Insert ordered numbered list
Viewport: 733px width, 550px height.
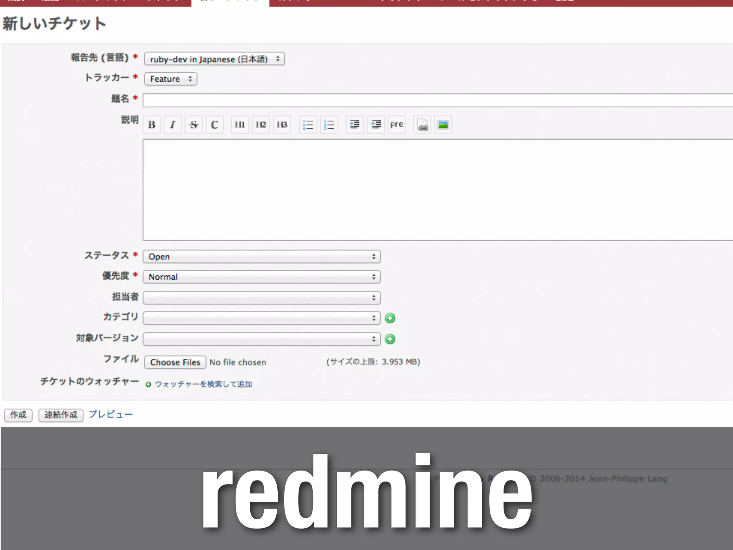[329, 125]
